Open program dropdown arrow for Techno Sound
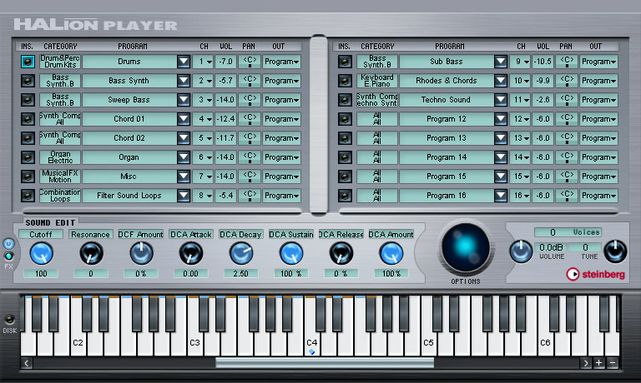Image resolution: width=641 pixels, height=383 pixels. coord(501,100)
